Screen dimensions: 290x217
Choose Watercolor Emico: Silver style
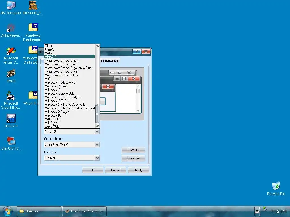coord(70,75)
